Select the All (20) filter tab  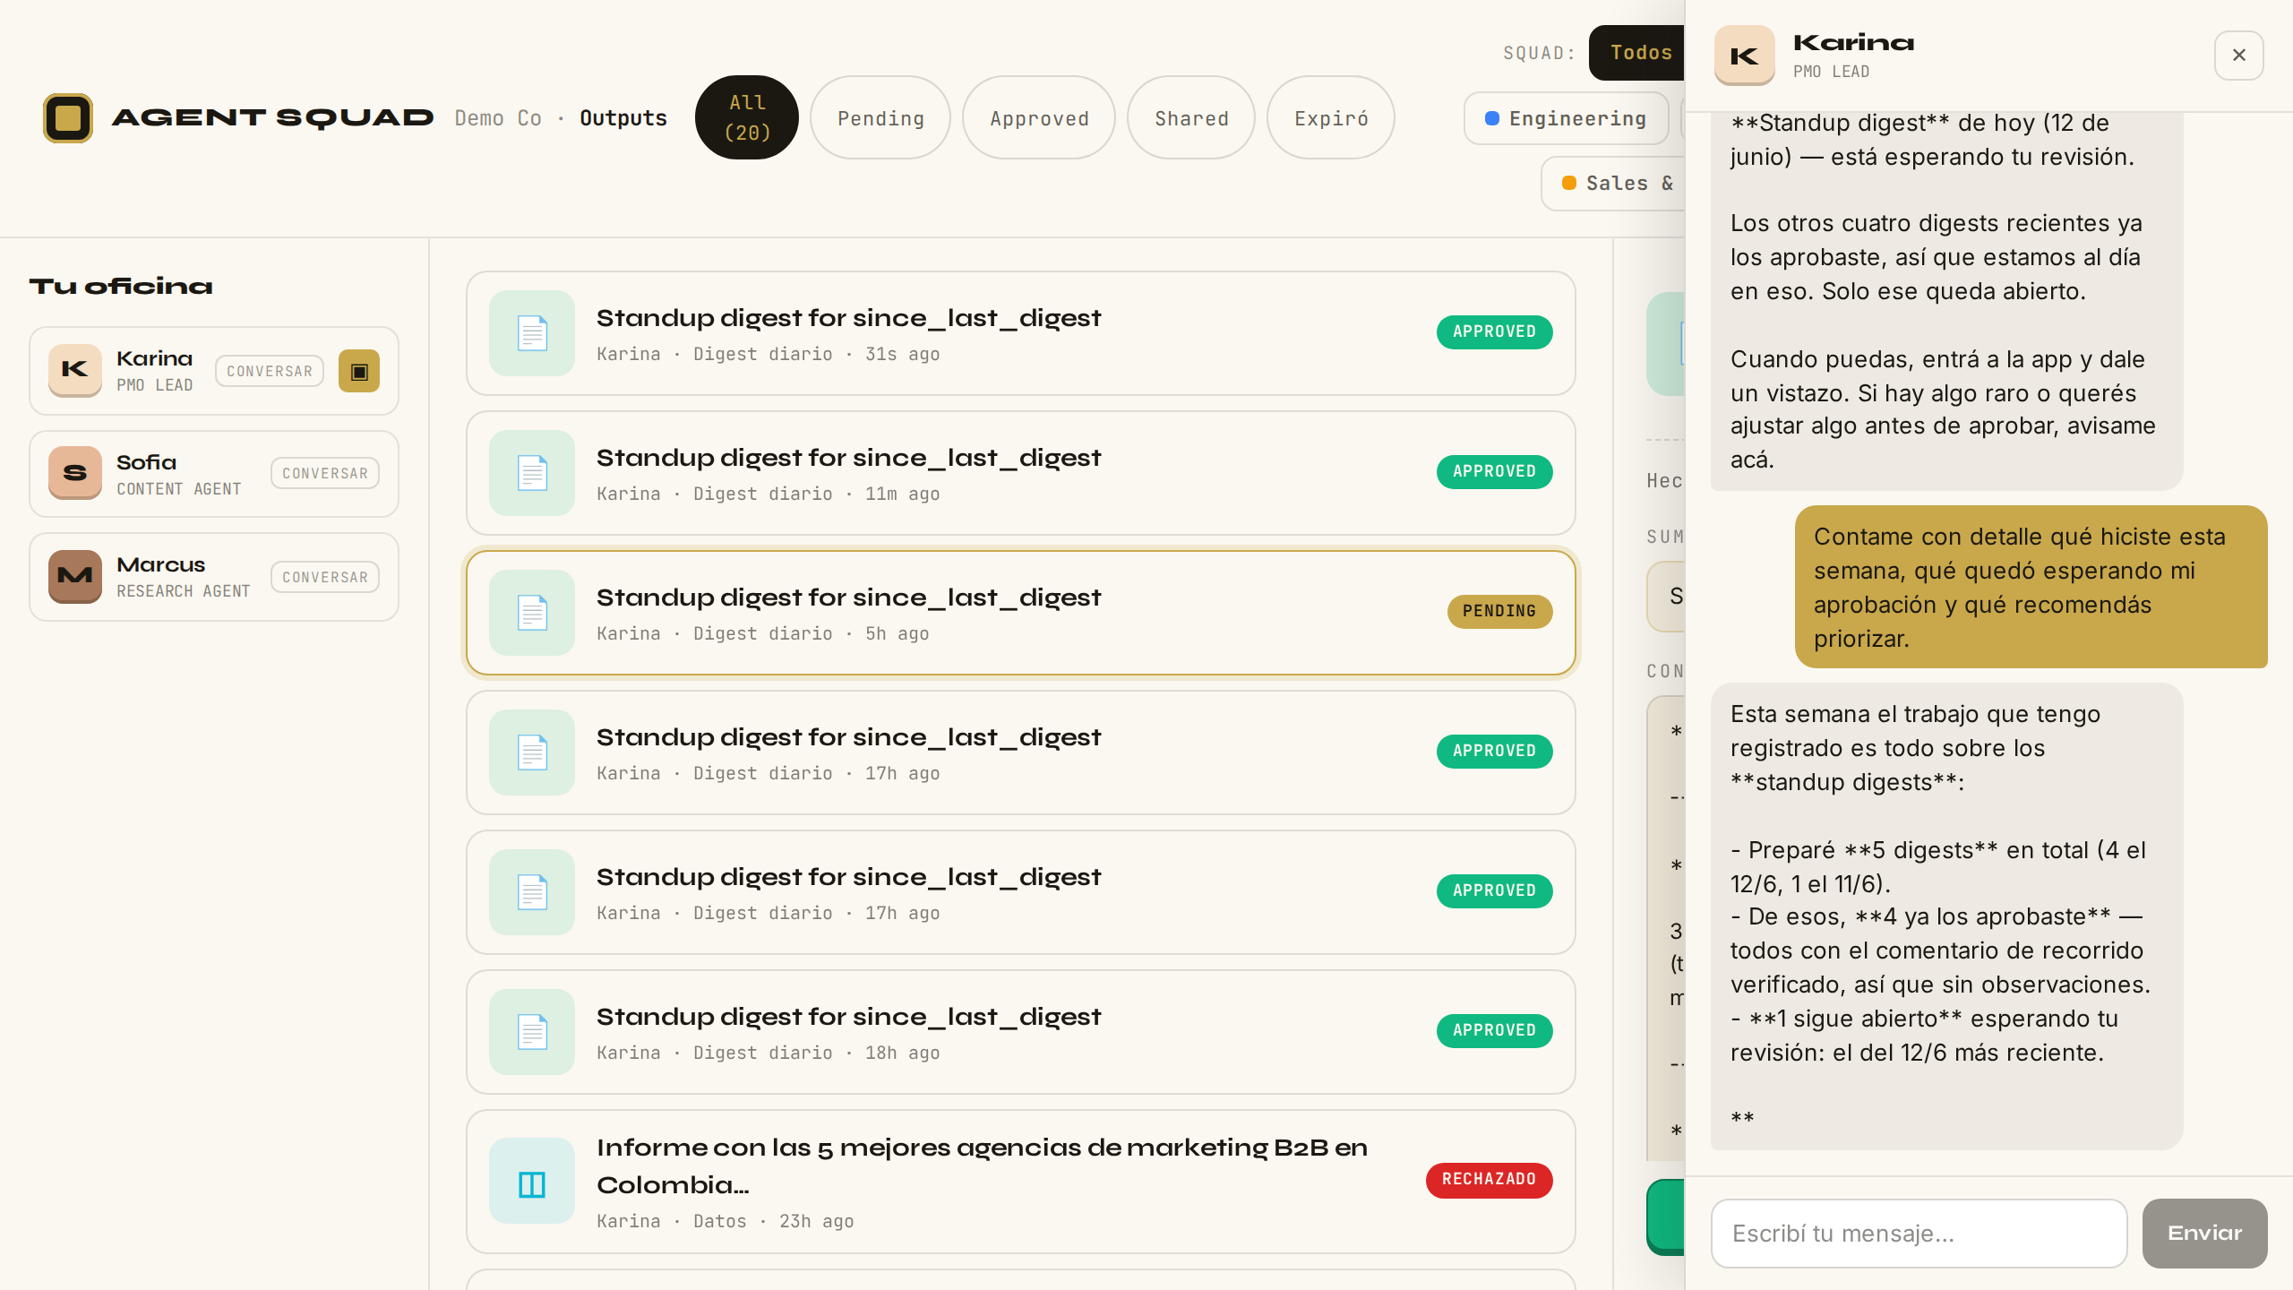[x=747, y=117]
